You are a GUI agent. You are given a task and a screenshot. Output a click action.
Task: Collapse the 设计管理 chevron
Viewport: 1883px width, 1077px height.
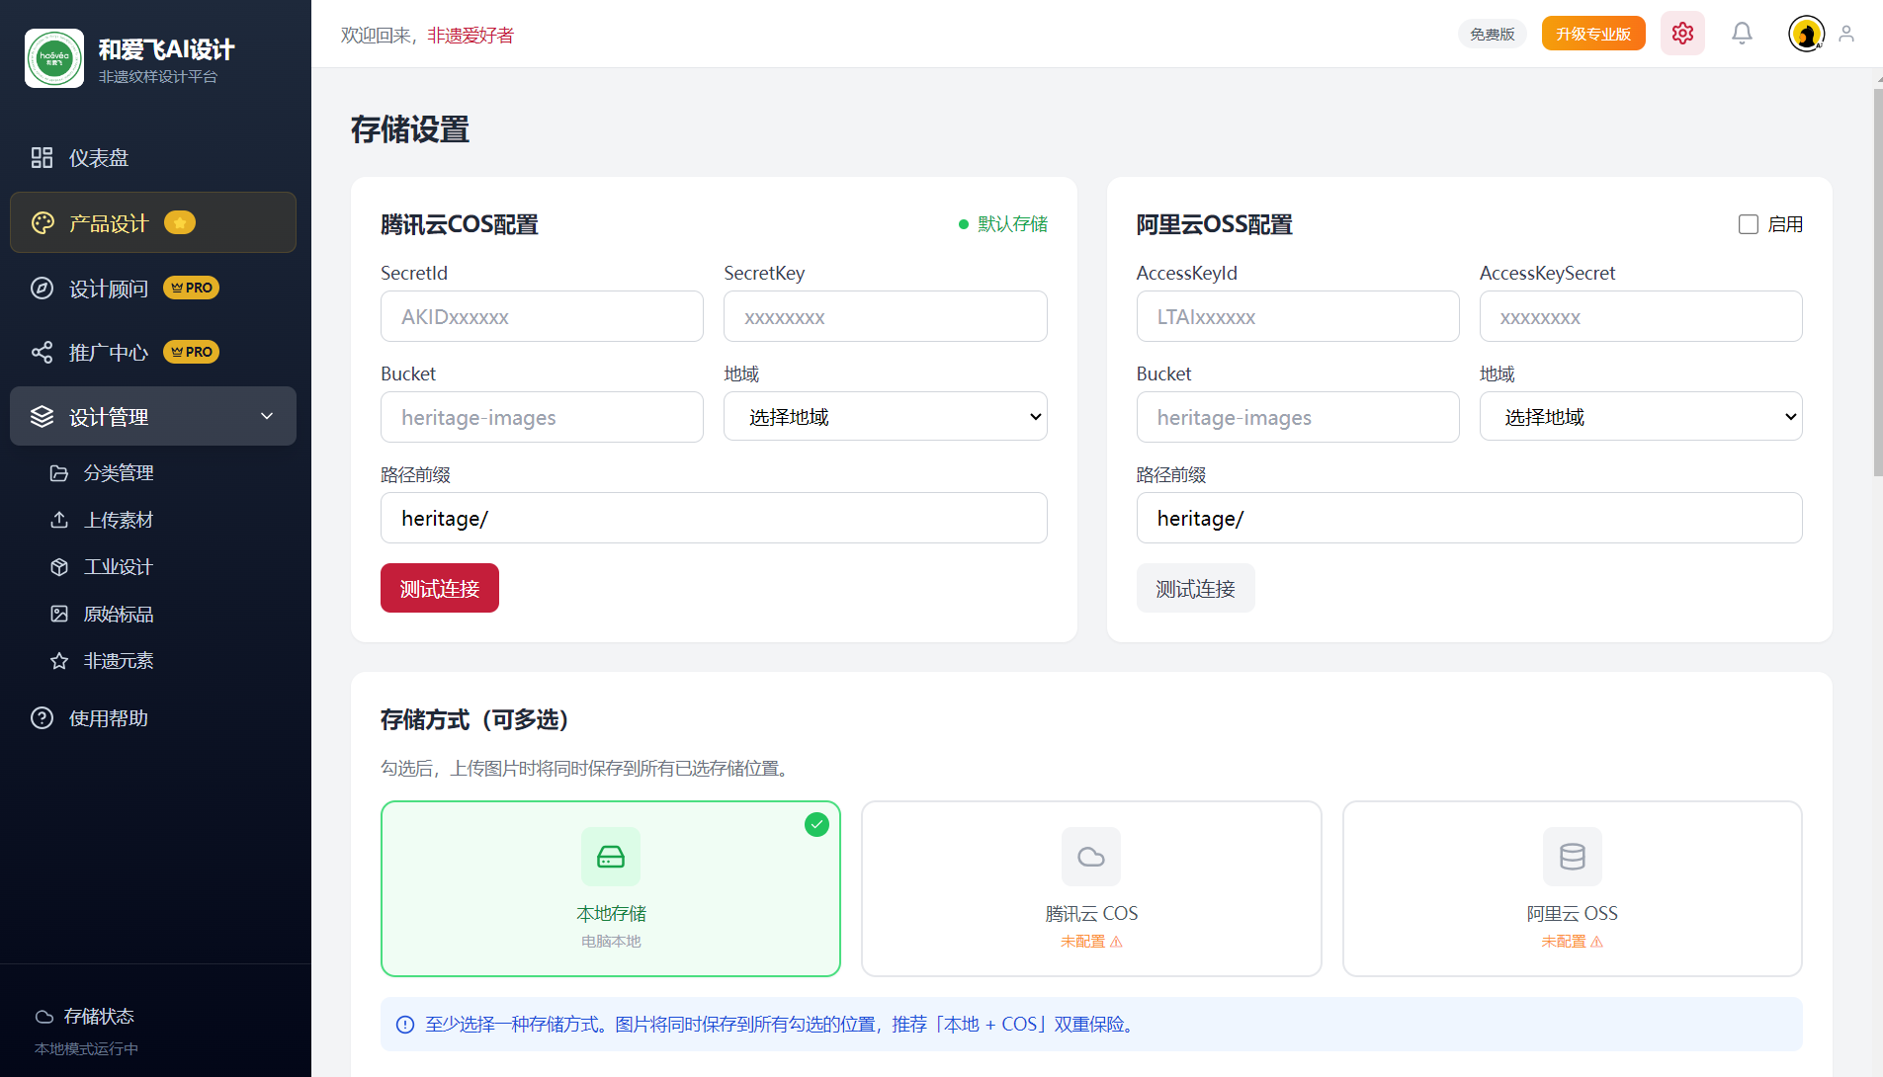pos(267,416)
